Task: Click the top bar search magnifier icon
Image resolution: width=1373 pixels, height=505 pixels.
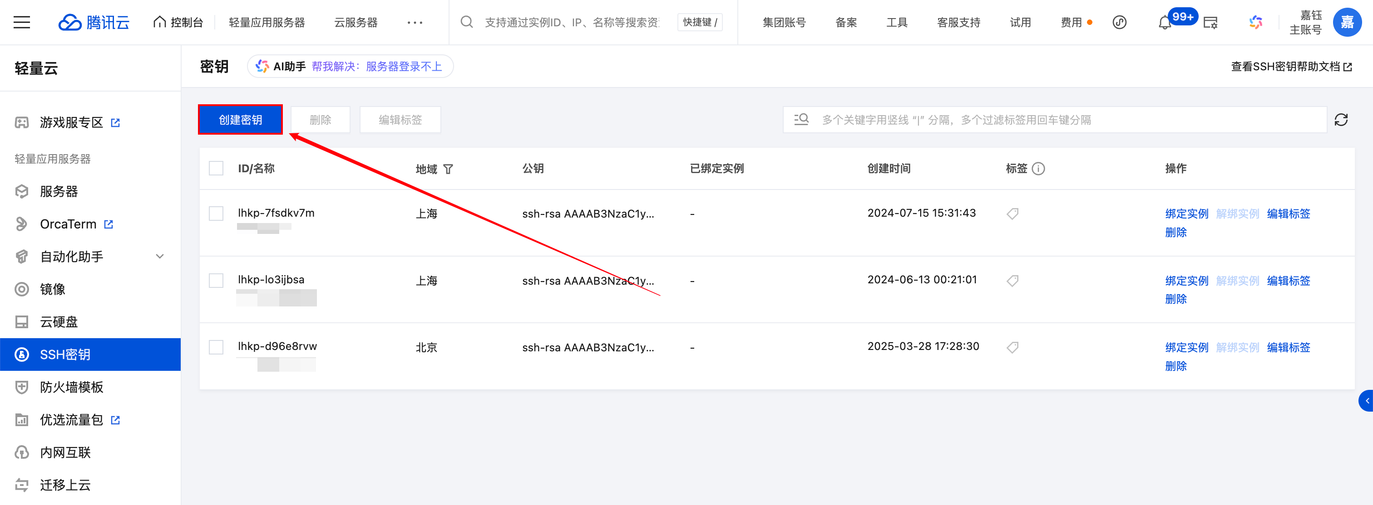Action: 466,22
